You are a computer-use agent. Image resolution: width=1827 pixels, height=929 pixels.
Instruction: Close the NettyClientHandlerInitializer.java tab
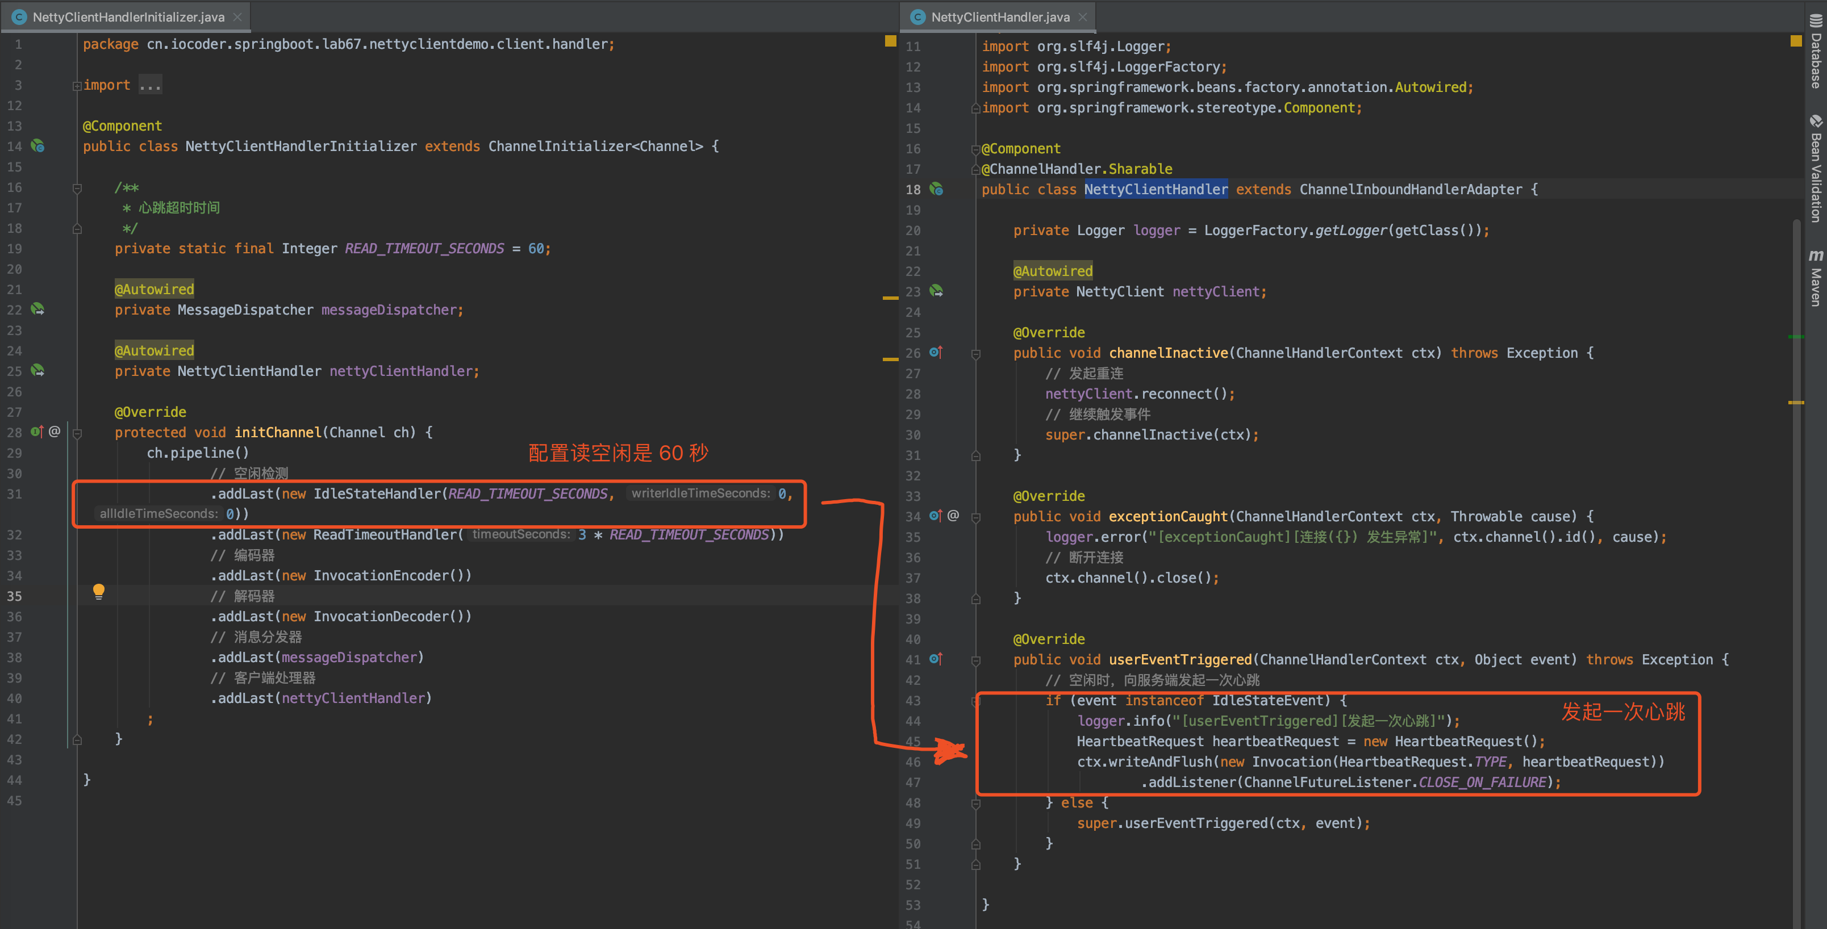tap(237, 17)
